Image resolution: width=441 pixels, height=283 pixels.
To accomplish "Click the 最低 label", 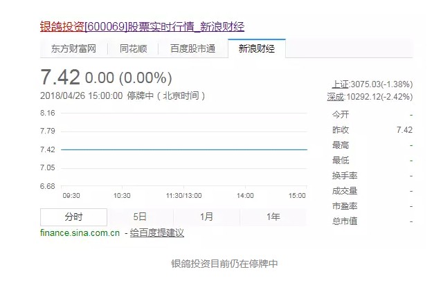I will pyautogui.click(x=341, y=161).
